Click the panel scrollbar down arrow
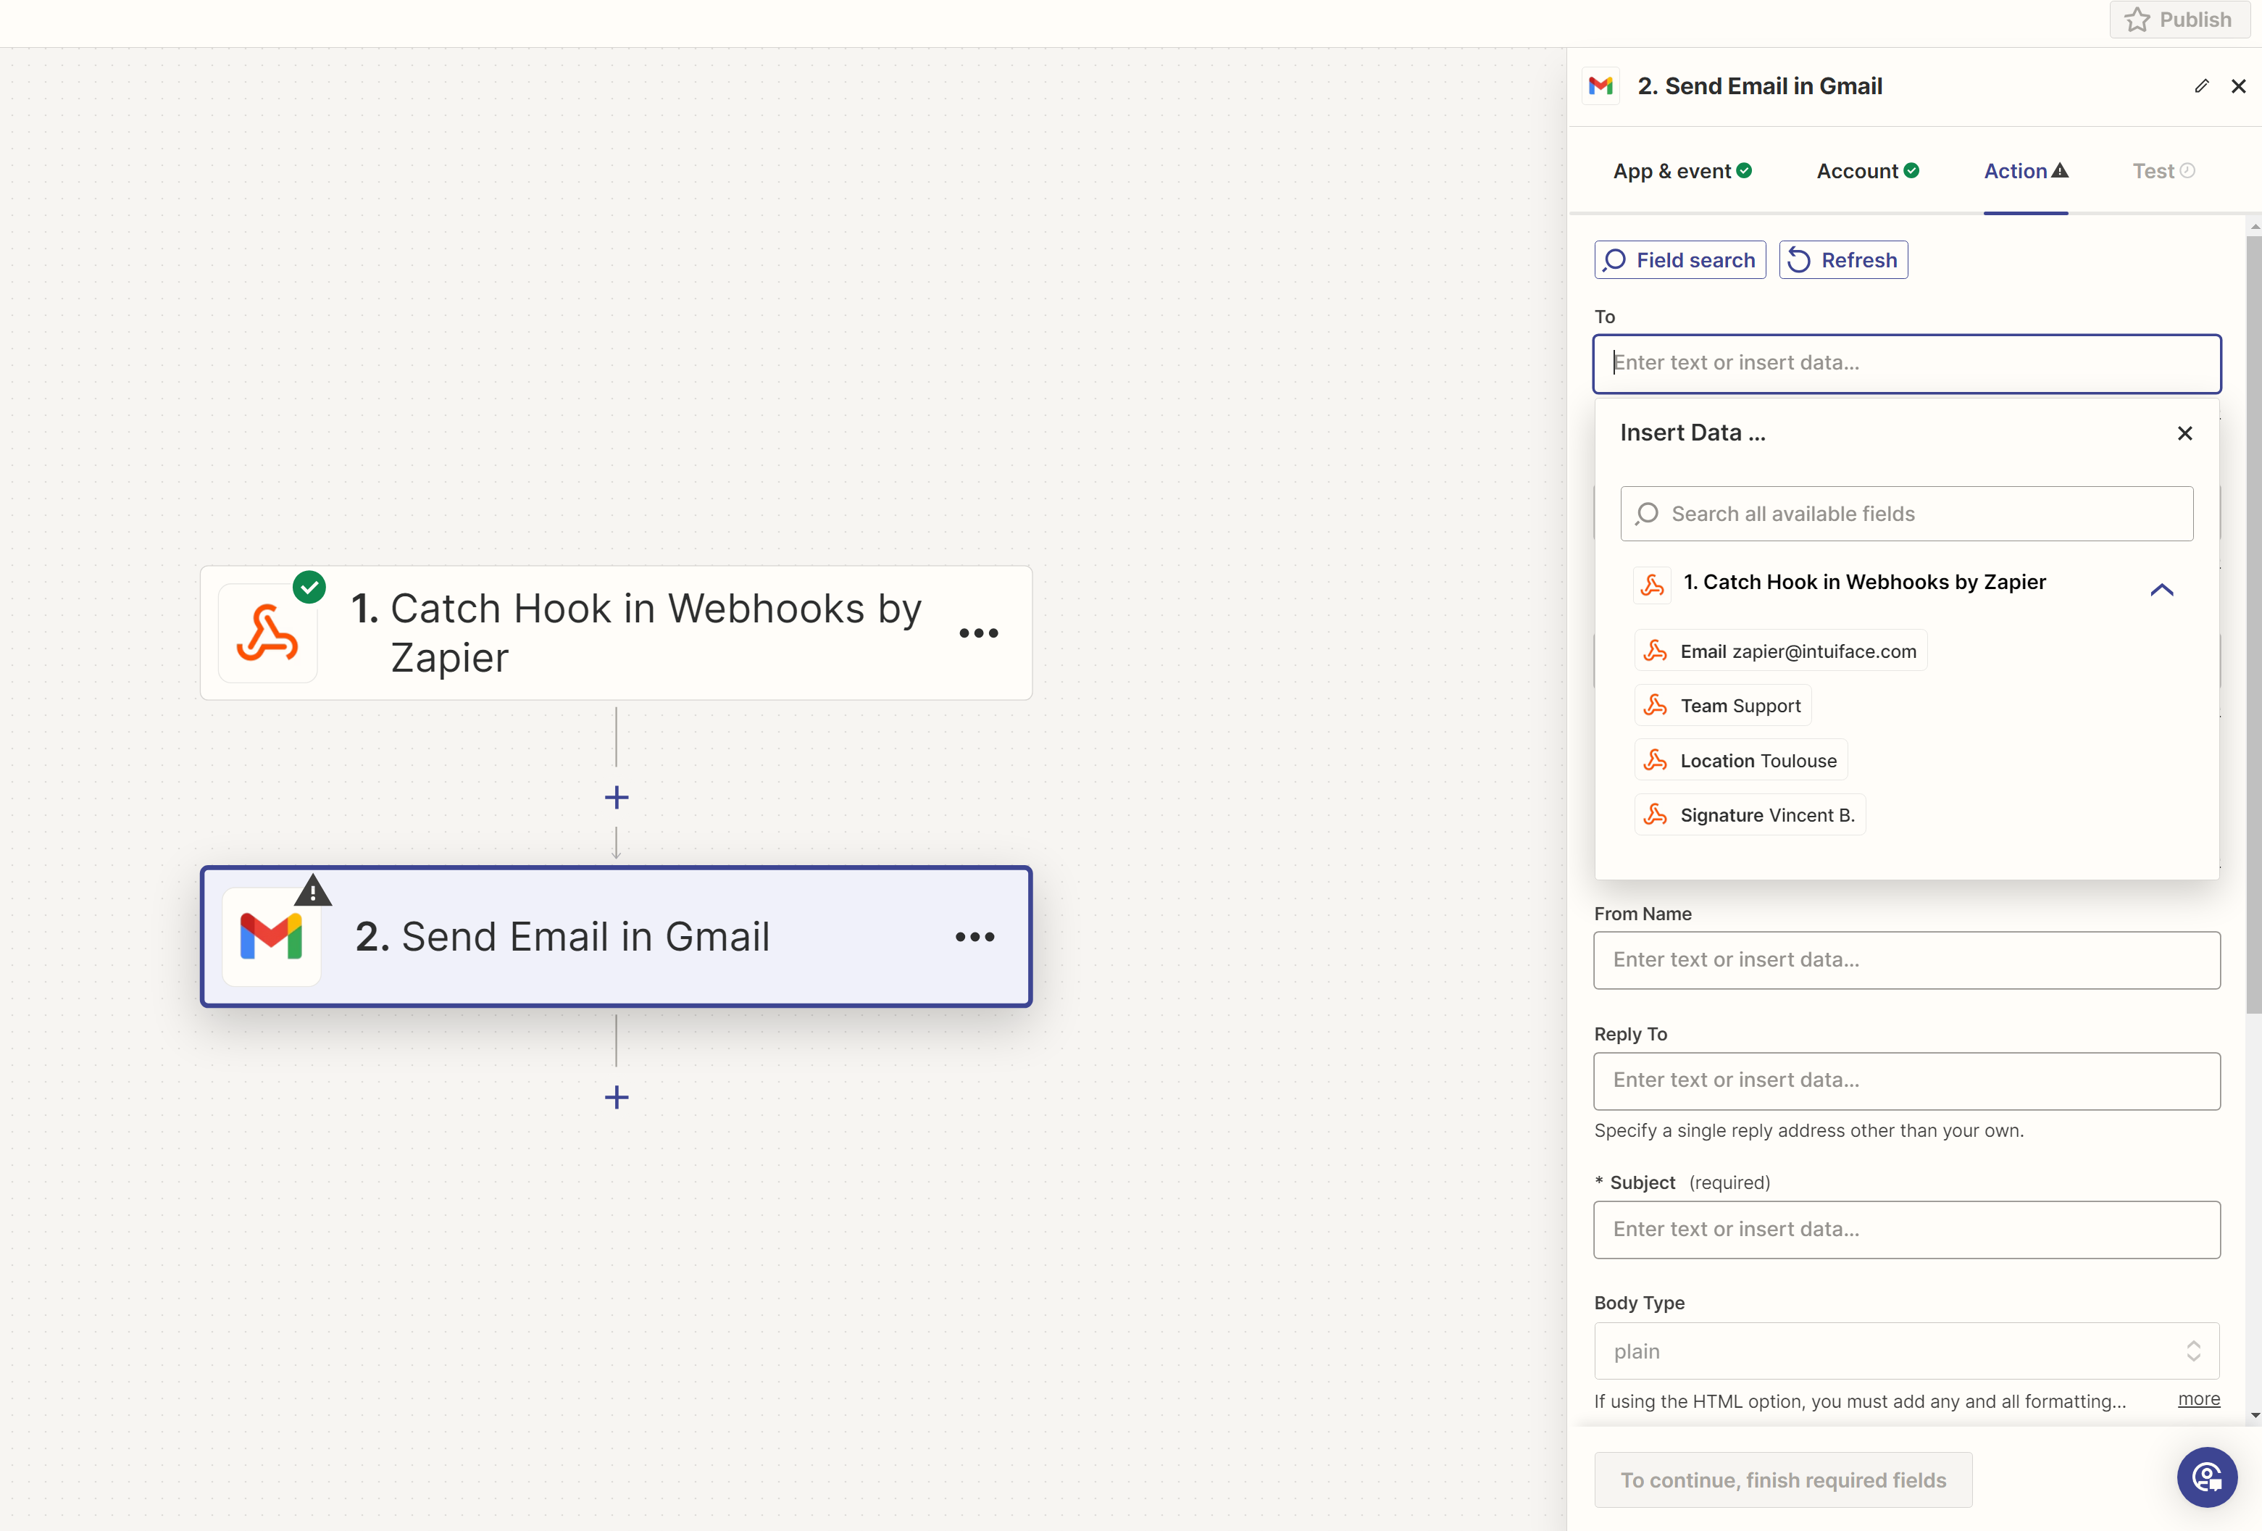 [2254, 1415]
